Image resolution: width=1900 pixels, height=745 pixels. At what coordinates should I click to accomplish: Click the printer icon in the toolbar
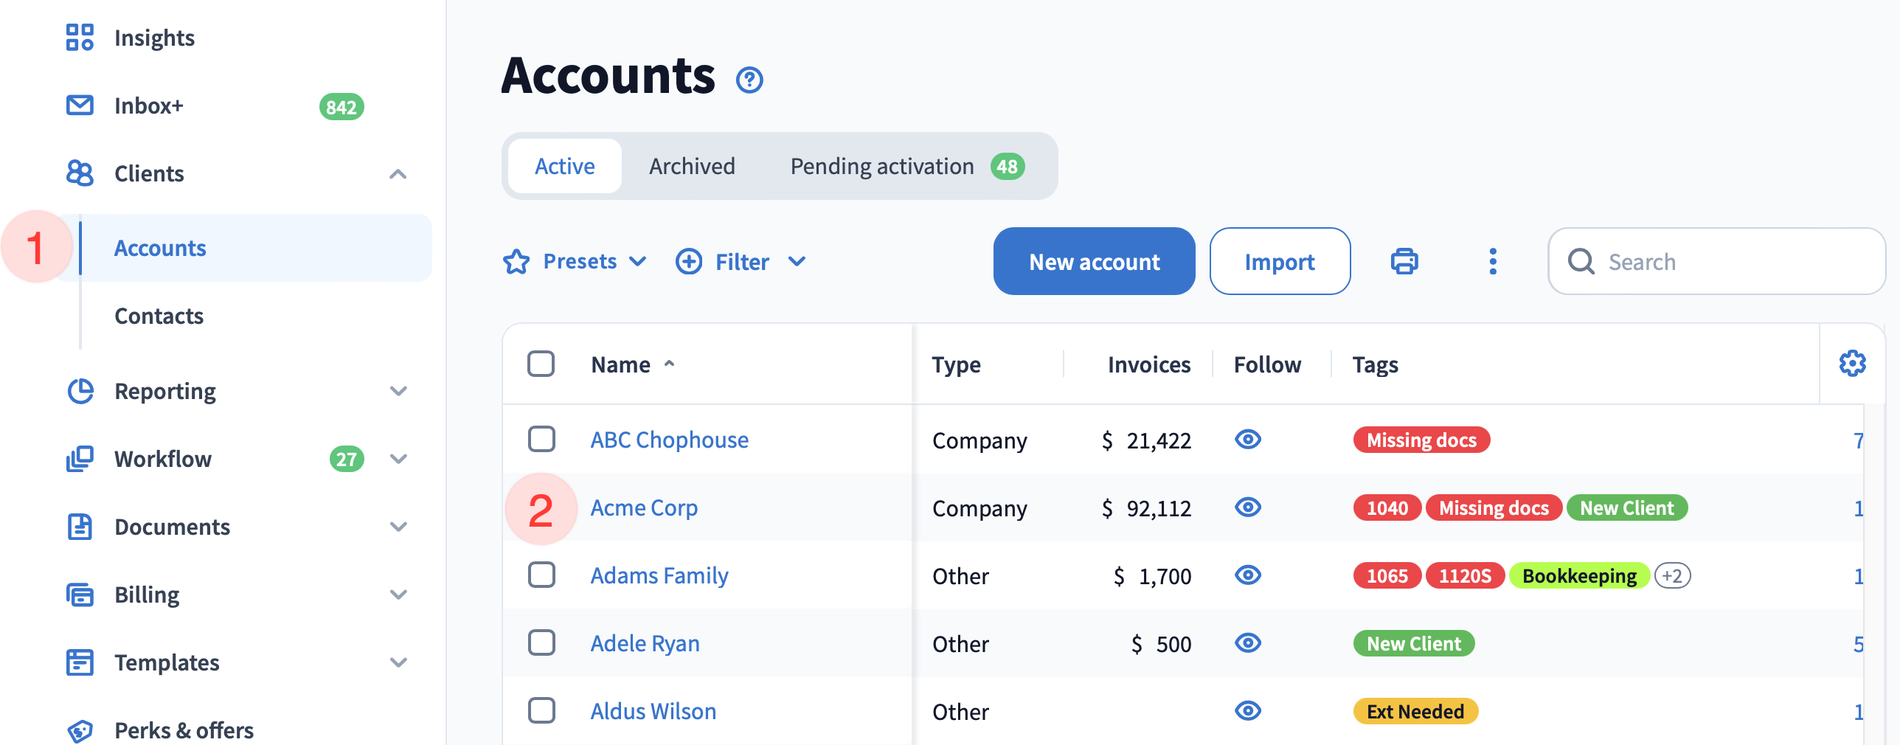1404,261
